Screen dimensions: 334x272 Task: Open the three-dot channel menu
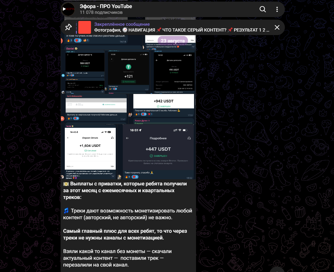tap(277, 9)
